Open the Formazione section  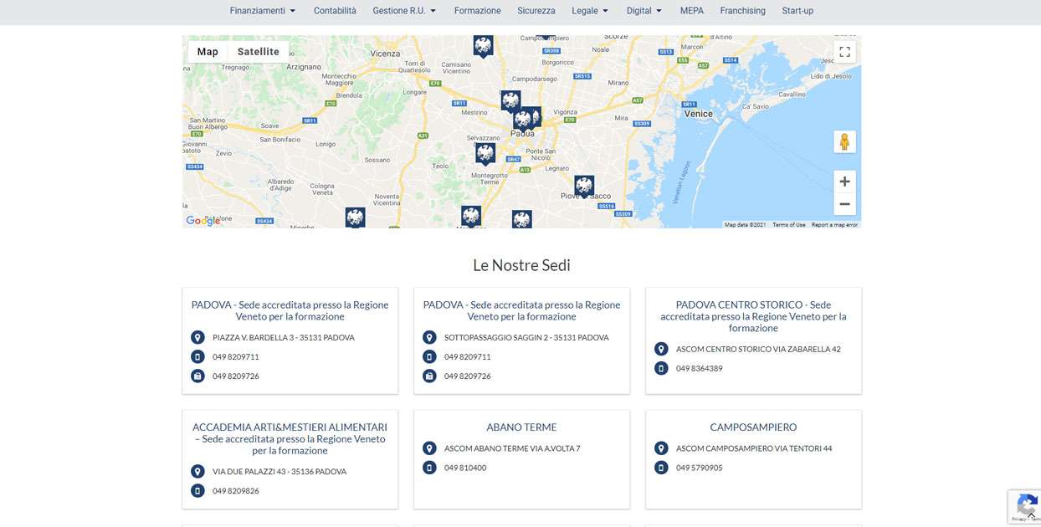pyautogui.click(x=478, y=11)
